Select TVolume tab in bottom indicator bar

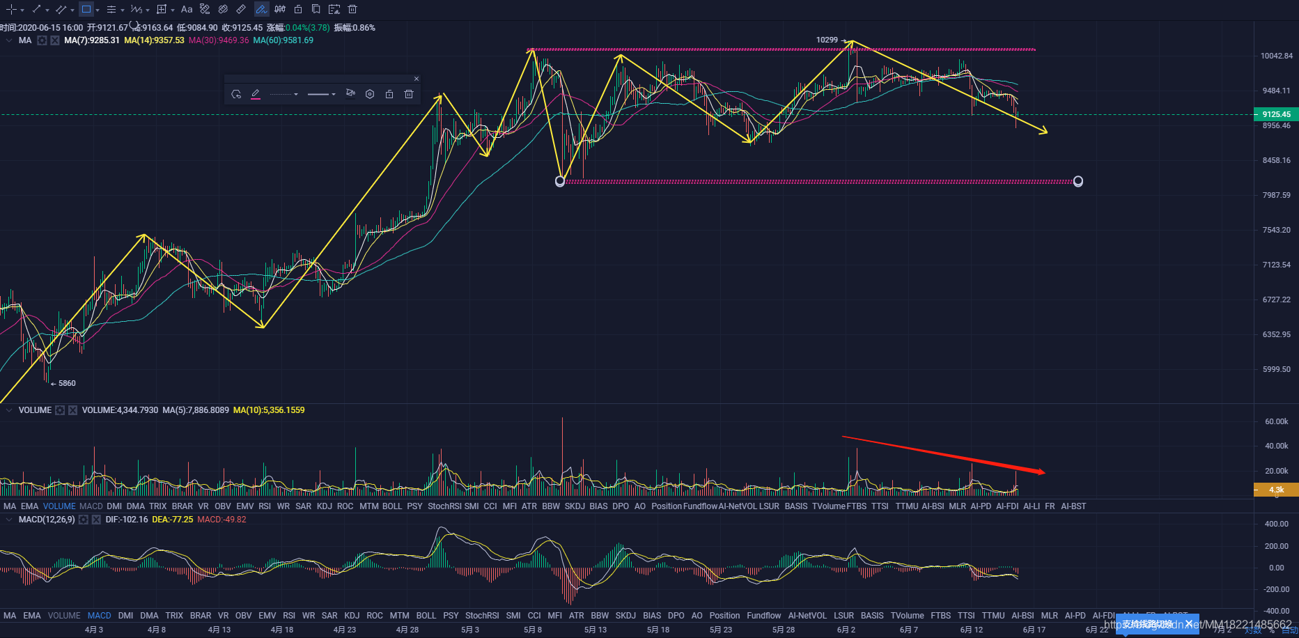[907, 616]
